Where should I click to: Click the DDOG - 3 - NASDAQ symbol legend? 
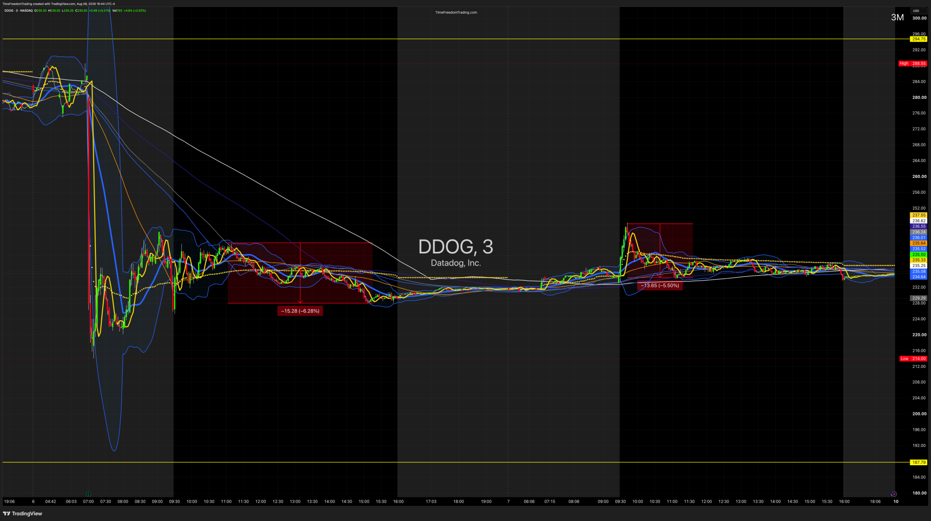click(18, 11)
